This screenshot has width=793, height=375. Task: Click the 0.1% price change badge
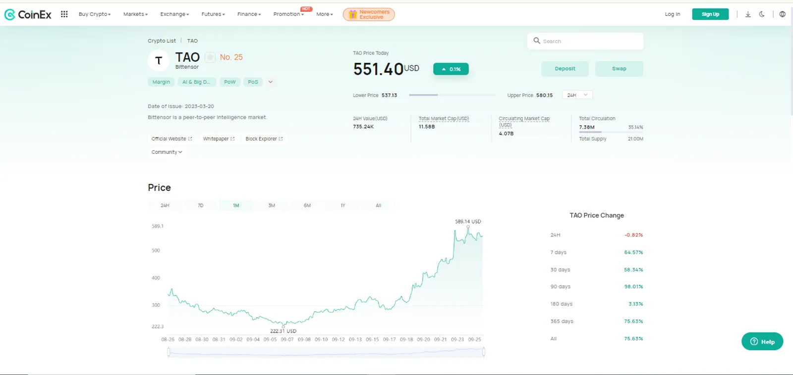[451, 69]
